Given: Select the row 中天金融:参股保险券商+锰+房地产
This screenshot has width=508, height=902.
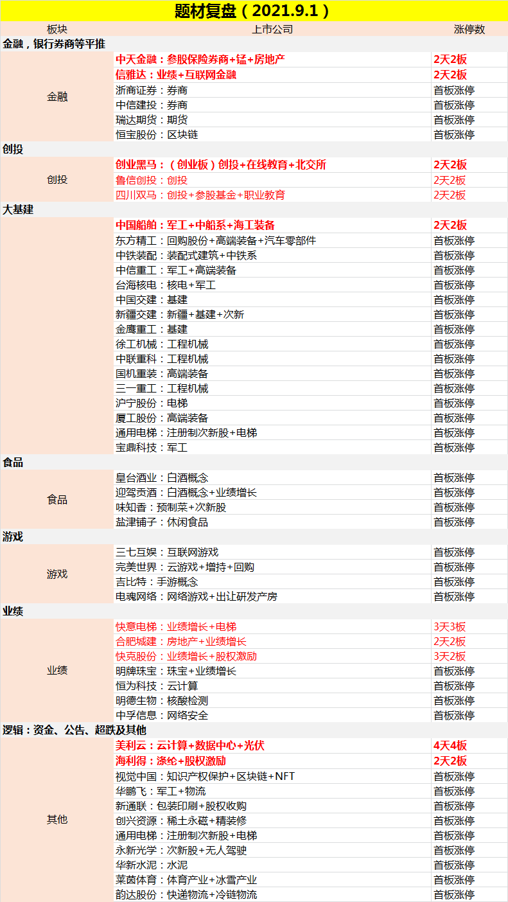Looking at the screenshot, I should pyautogui.click(x=311, y=59).
